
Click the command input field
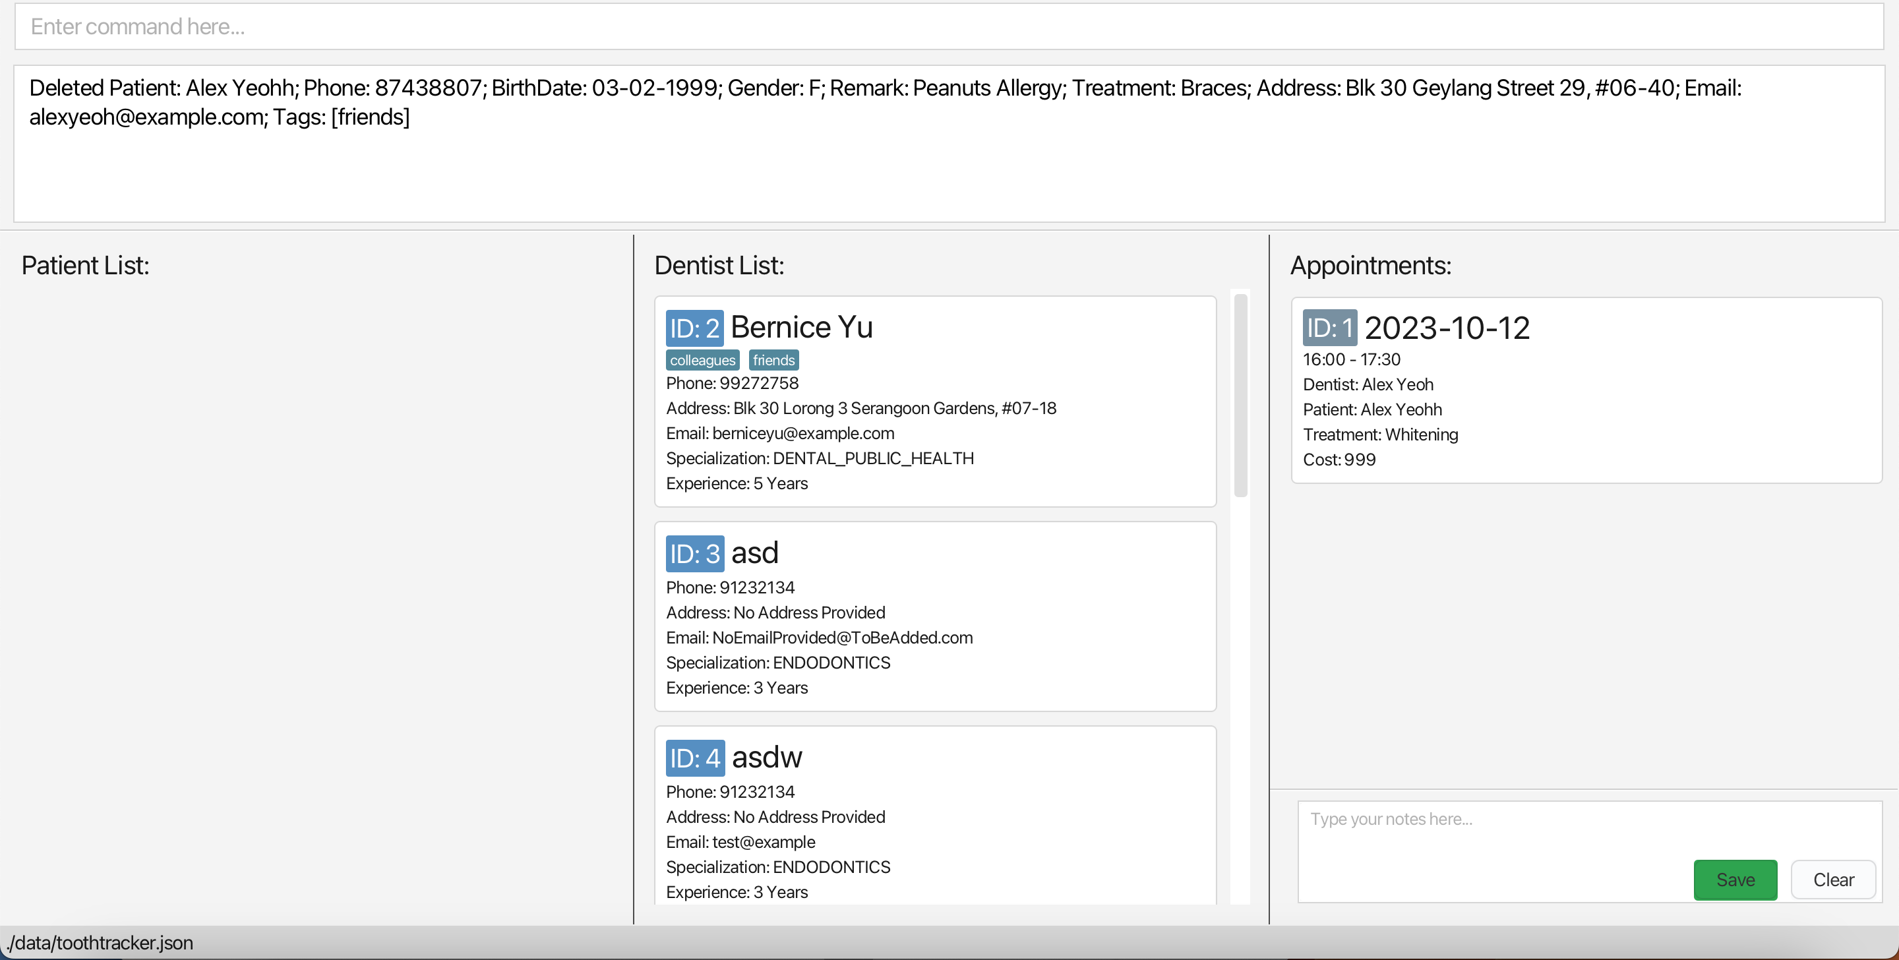pyautogui.click(x=948, y=26)
